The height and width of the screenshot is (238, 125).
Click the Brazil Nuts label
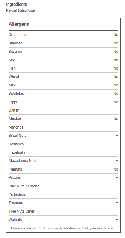pos(17,136)
